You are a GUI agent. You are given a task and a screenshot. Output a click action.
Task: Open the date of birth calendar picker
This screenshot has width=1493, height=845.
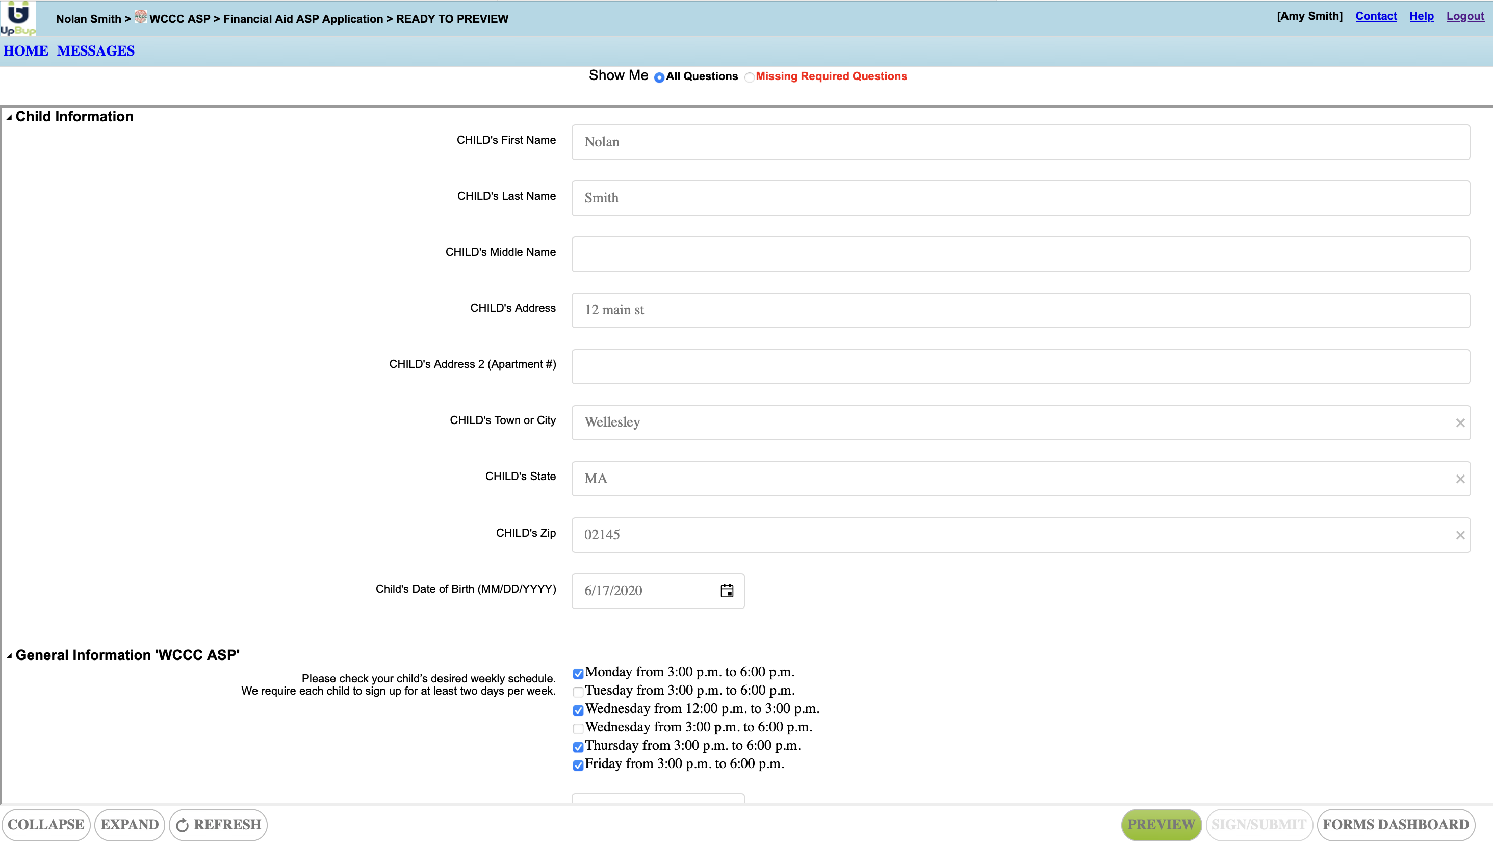pyautogui.click(x=727, y=591)
